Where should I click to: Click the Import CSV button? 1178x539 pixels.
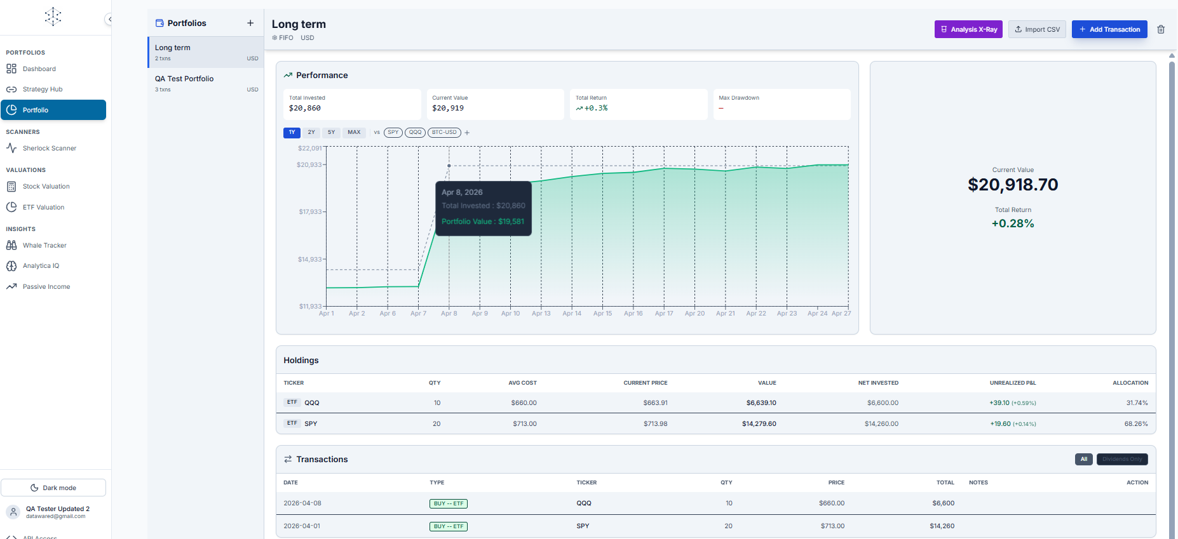click(x=1037, y=29)
